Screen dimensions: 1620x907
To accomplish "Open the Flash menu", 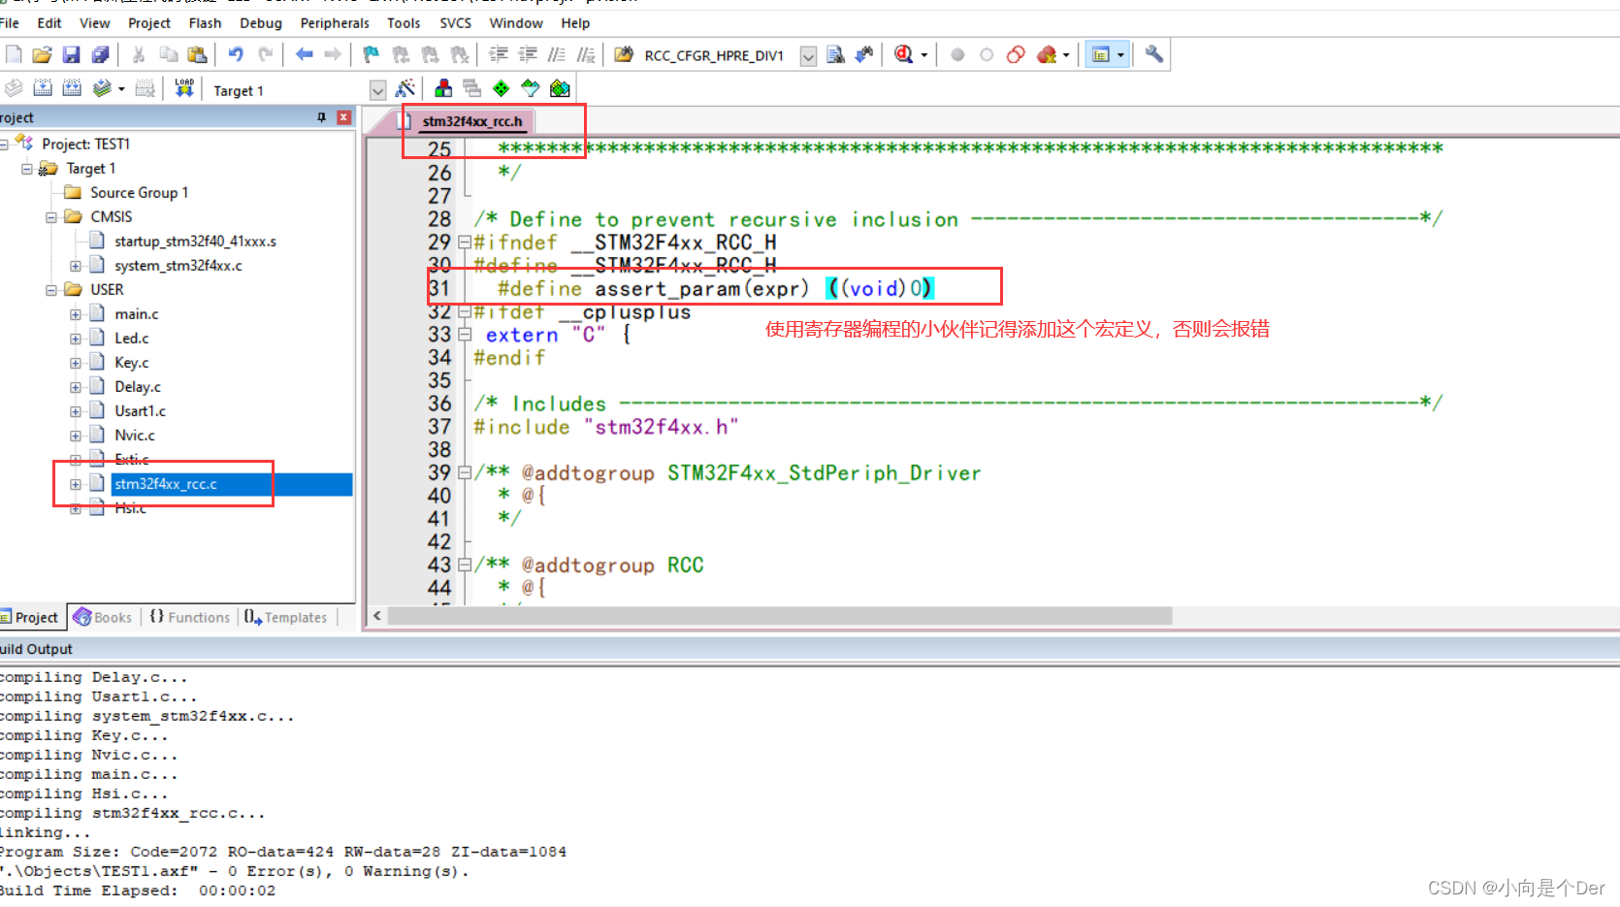I will (x=205, y=23).
